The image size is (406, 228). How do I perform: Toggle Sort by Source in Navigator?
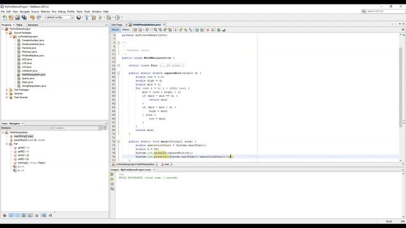pos(51,215)
